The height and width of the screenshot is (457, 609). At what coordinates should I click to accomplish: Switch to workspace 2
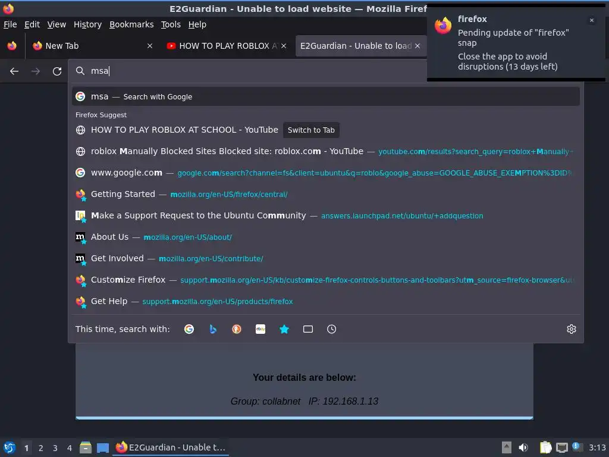tap(41, 448)
